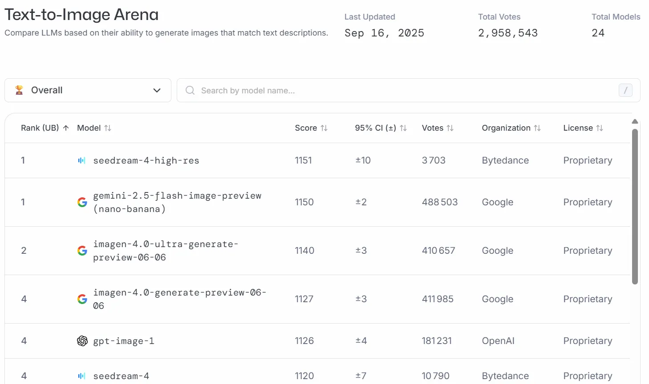Click the trophy icon in Overall selector
Image resolution: width=649 pixels, height=384 pixels.
point(19,90)
